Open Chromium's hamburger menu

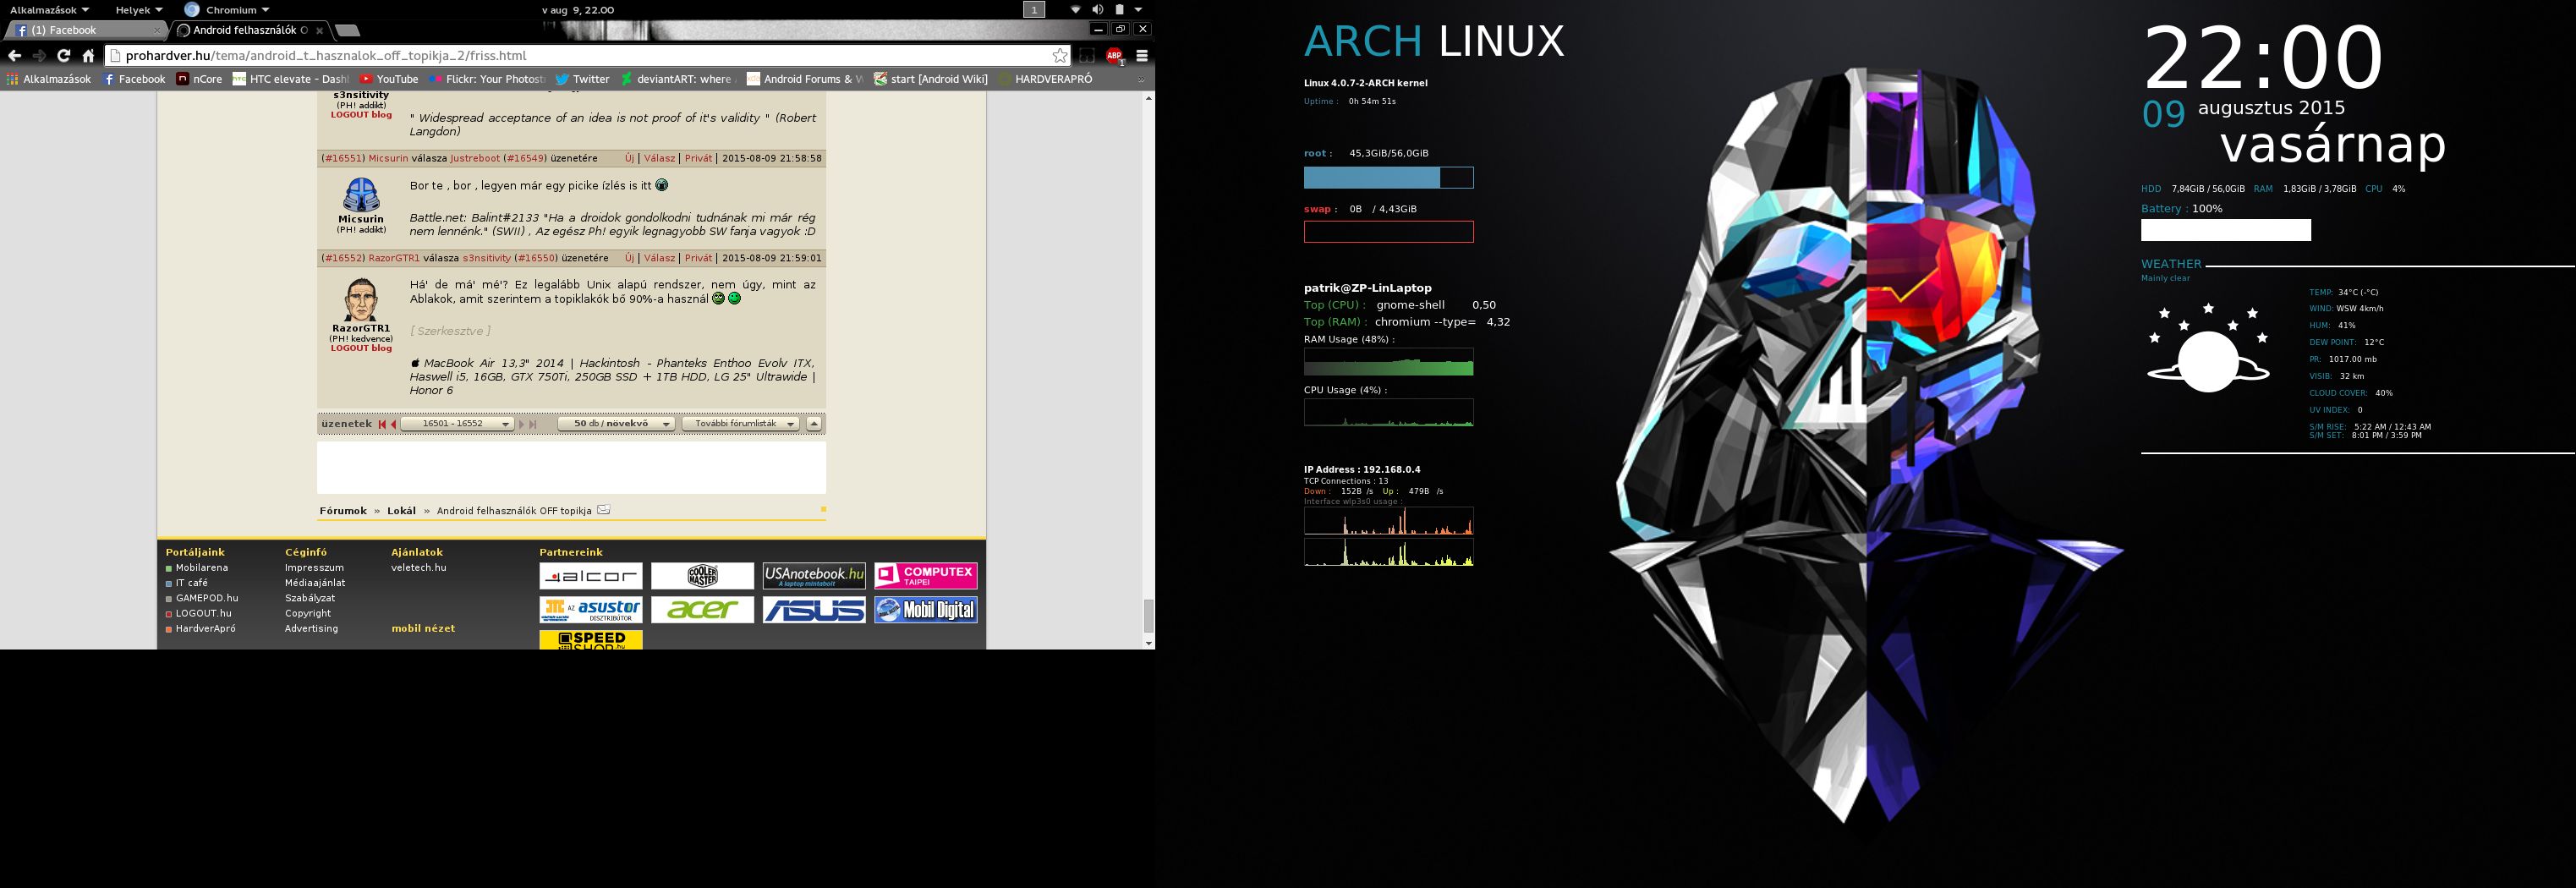[x=1141, y=56]
